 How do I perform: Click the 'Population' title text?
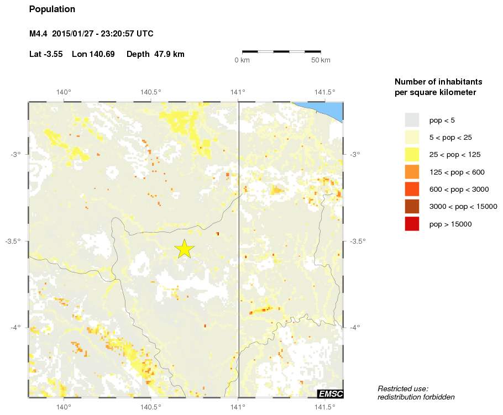(52, 9)
